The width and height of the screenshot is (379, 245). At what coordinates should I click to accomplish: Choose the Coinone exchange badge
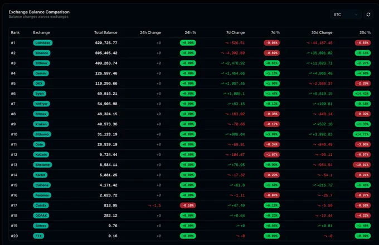(x=42, y=185)
